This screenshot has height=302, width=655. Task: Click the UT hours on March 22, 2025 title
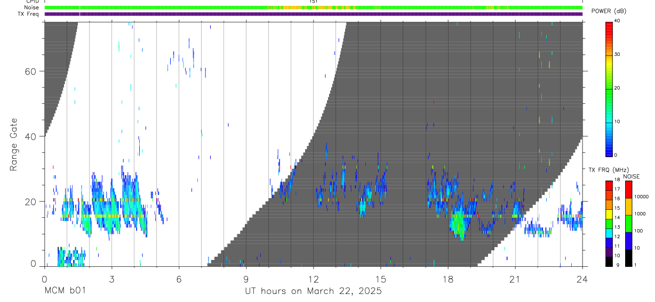[313, 291]
